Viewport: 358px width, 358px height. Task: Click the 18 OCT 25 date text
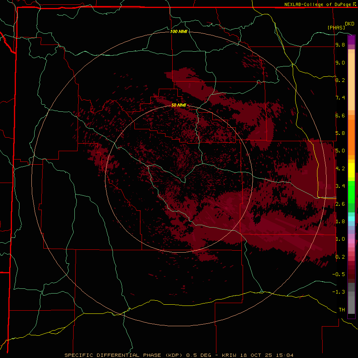click(x=257, y=355)
